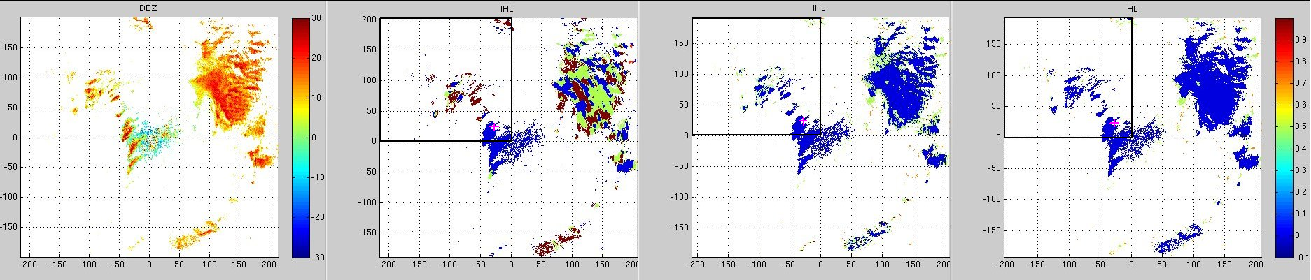Select the IHL title of the rightmost panel
Screen dimensions: 1311x280
1130,8
